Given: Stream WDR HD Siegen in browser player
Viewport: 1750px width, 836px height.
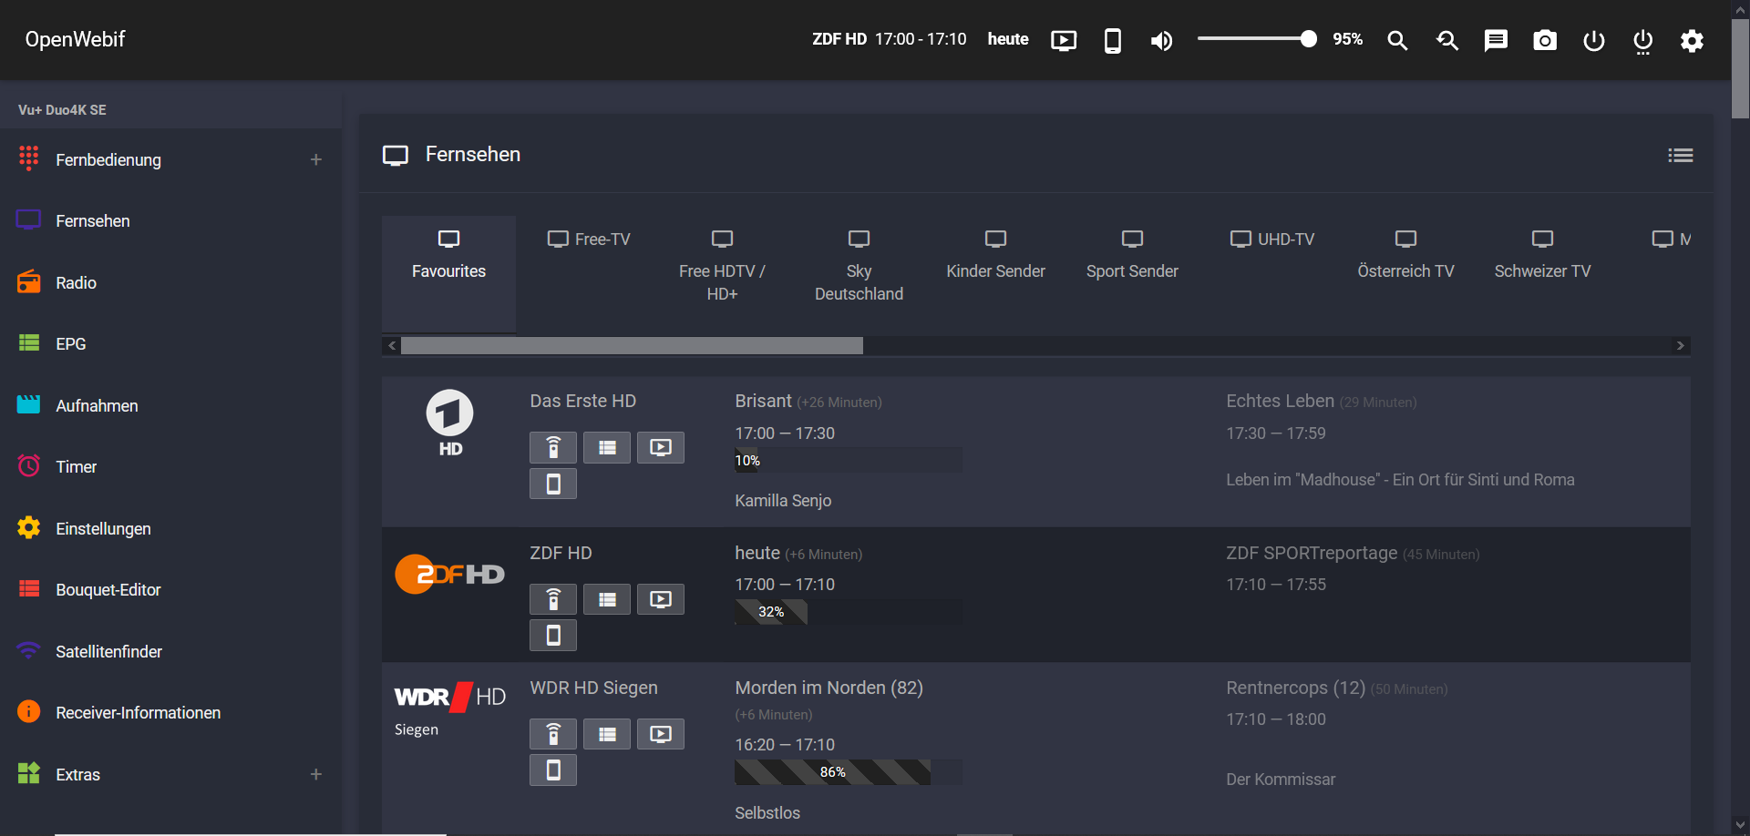Looking at the screenshot, I should pos(660,733).
